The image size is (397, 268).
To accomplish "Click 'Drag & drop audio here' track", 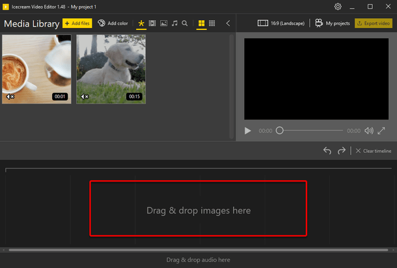I will point(198,260).
